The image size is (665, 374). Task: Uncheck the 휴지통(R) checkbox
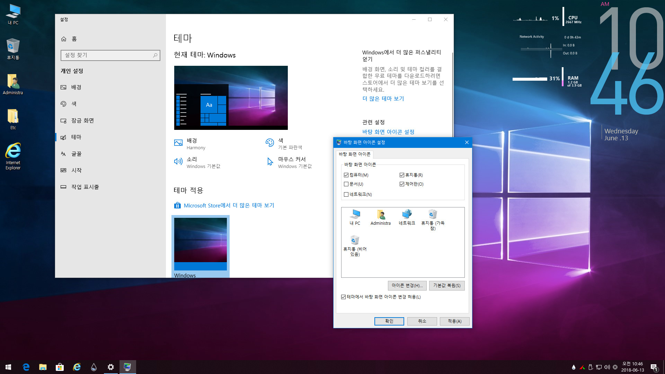tap(402, 175)
